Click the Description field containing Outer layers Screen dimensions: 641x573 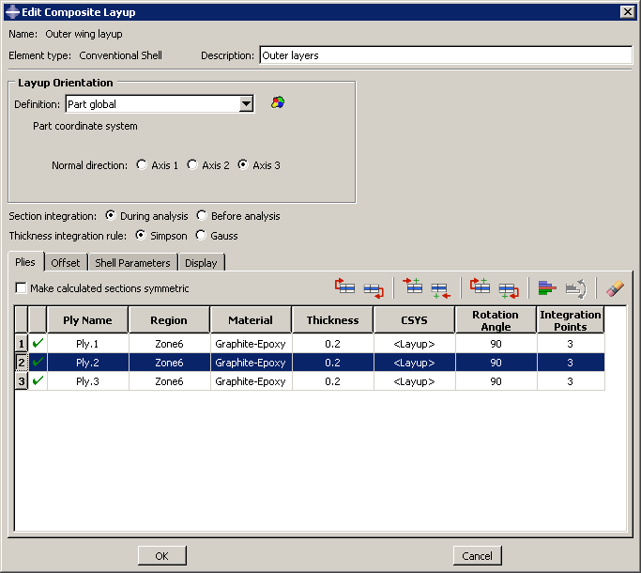tap(446, 55)
